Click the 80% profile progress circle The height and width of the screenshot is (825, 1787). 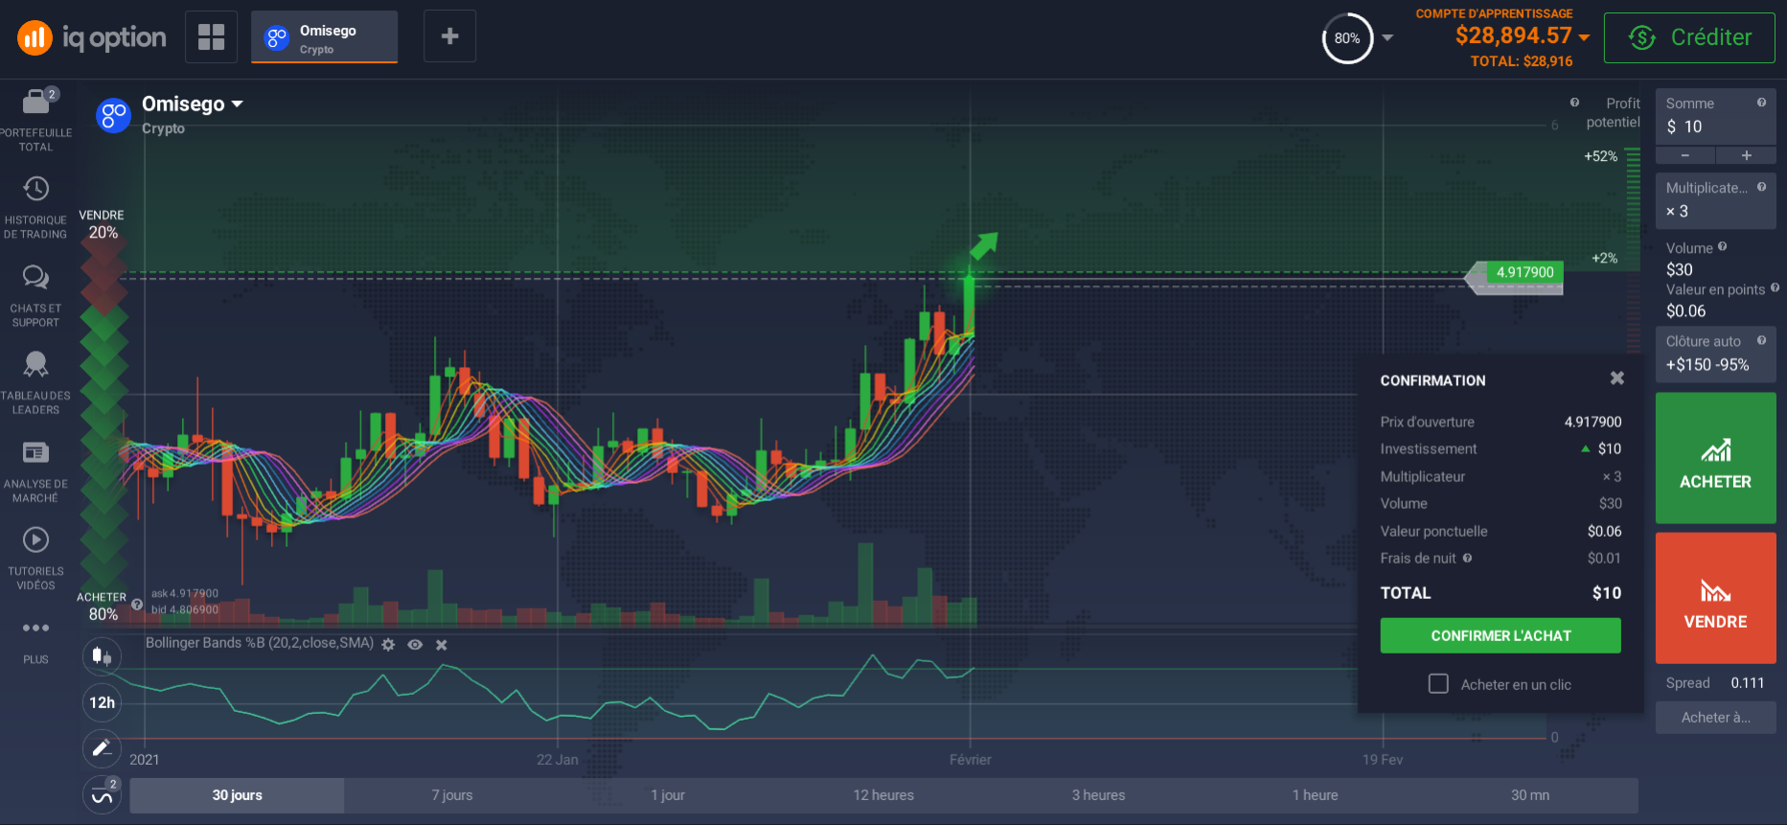click(x=1347, y=38)
